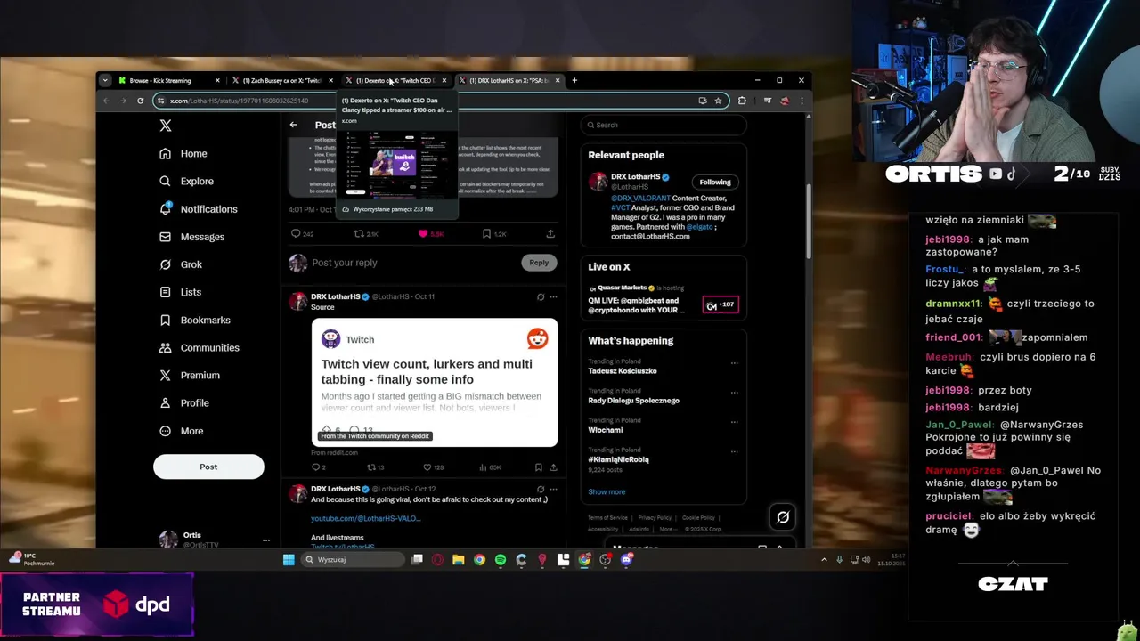Open options for Włochami trend

[x=734, y=421]
